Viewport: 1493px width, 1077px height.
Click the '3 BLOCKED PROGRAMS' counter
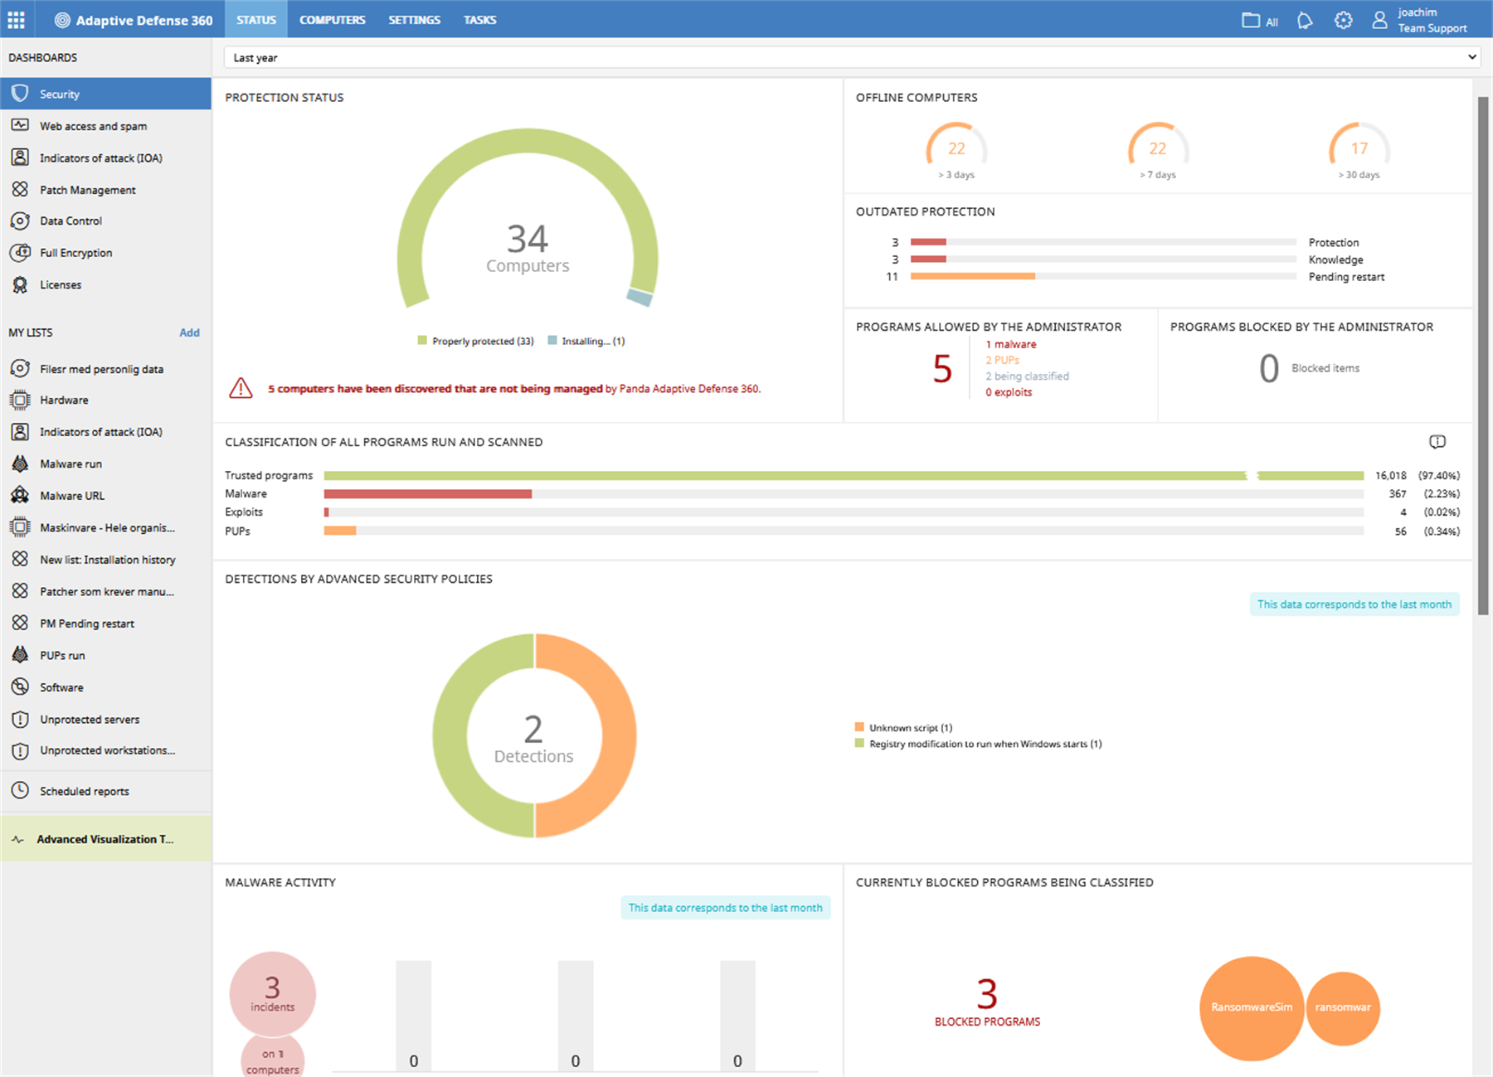coord(987,1002)
